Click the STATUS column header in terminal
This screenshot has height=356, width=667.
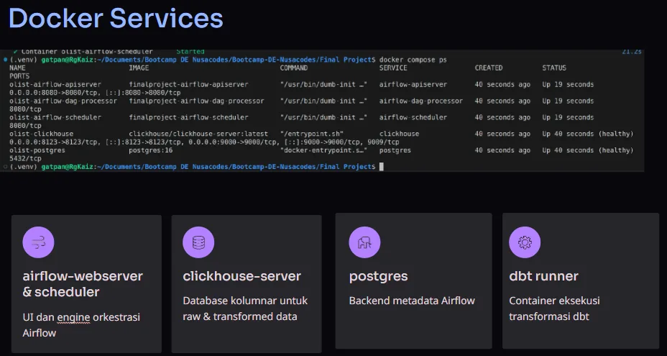tap(554, 68)
